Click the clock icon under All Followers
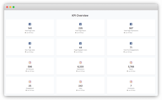Image resolution: width=162 pixels, height=100 pixels. 26,71
